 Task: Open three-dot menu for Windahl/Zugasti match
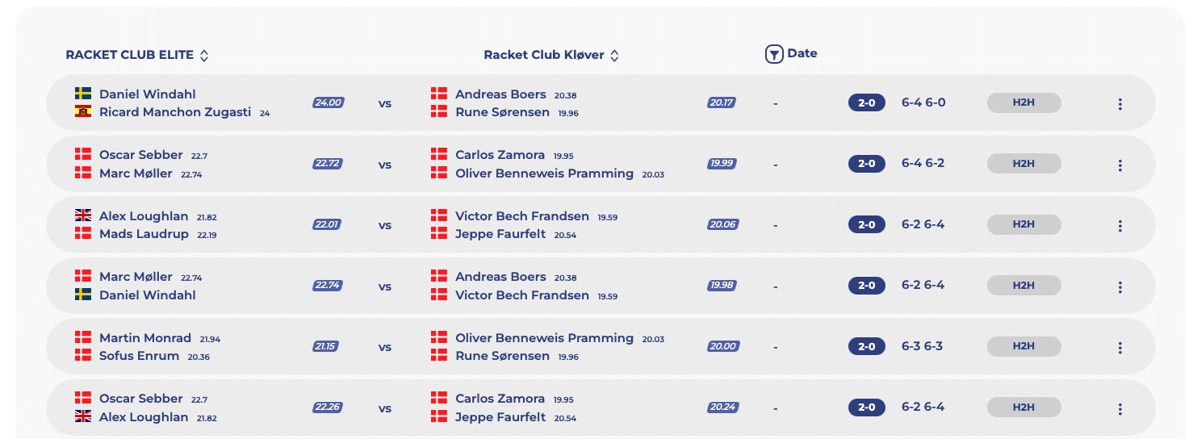pos(1120,103)
